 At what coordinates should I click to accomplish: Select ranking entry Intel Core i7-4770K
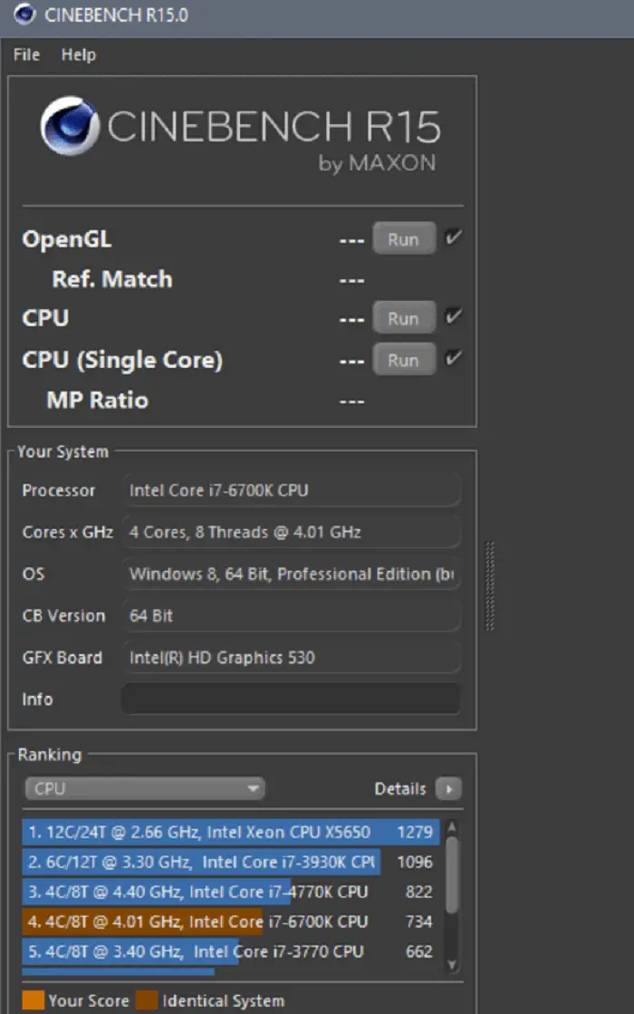231,892
